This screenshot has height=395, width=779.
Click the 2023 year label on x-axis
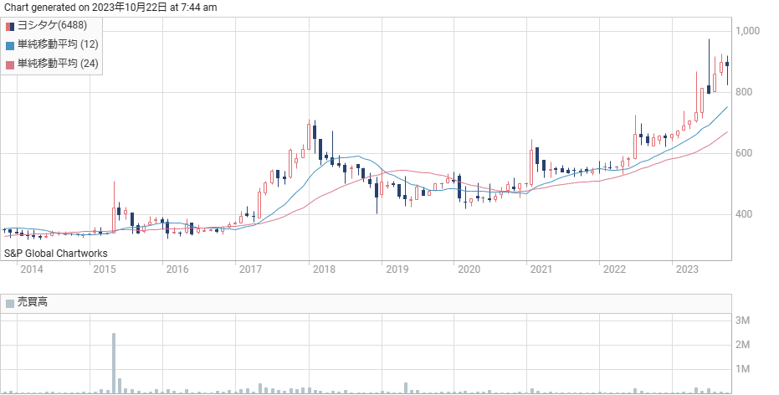[x=688, y=269]
